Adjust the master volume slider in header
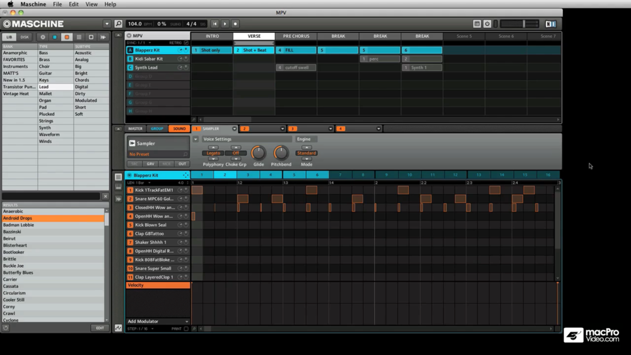This screenshot has height=355, width=631. pos(523,24)
